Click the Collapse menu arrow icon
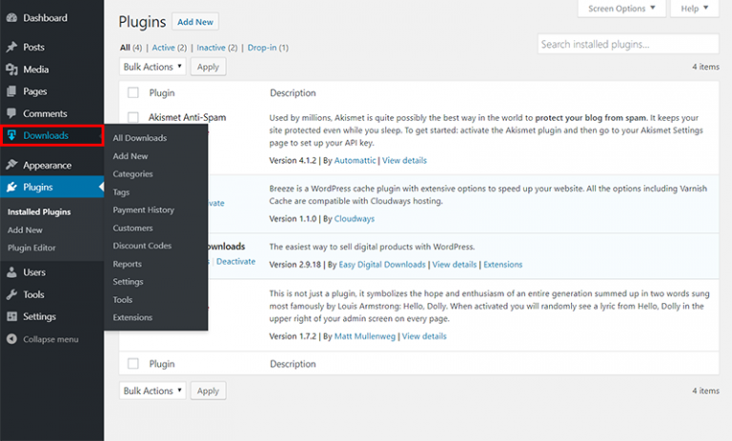Image resolution: width=732 pixels, height=441 pixels. pyautogui.click(x=11, y=339)
